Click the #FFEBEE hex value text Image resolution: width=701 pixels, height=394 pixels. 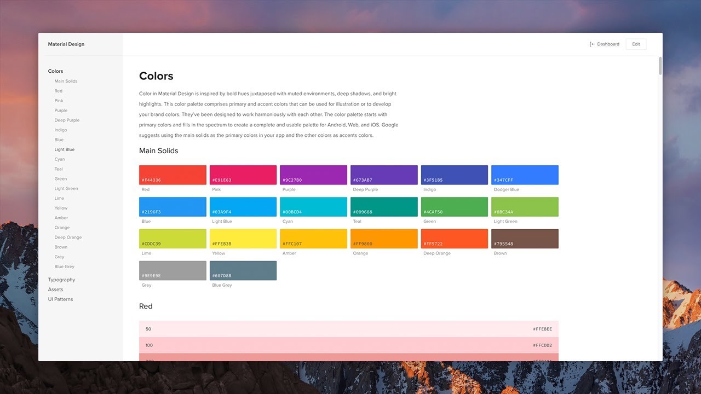[x=542, y=329]
